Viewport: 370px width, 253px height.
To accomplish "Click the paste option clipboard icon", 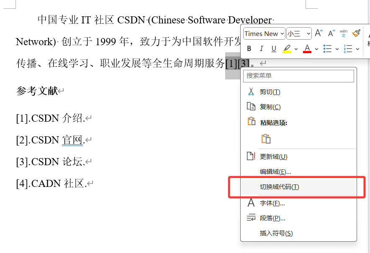I will [x=266, y=139].
